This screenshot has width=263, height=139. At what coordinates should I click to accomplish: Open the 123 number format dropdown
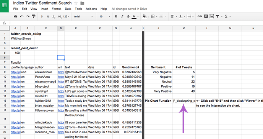[x=66, y=16]
